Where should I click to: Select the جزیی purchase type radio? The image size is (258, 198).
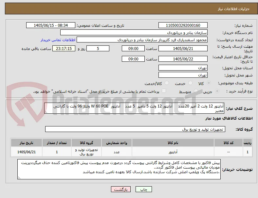point(217,91)
